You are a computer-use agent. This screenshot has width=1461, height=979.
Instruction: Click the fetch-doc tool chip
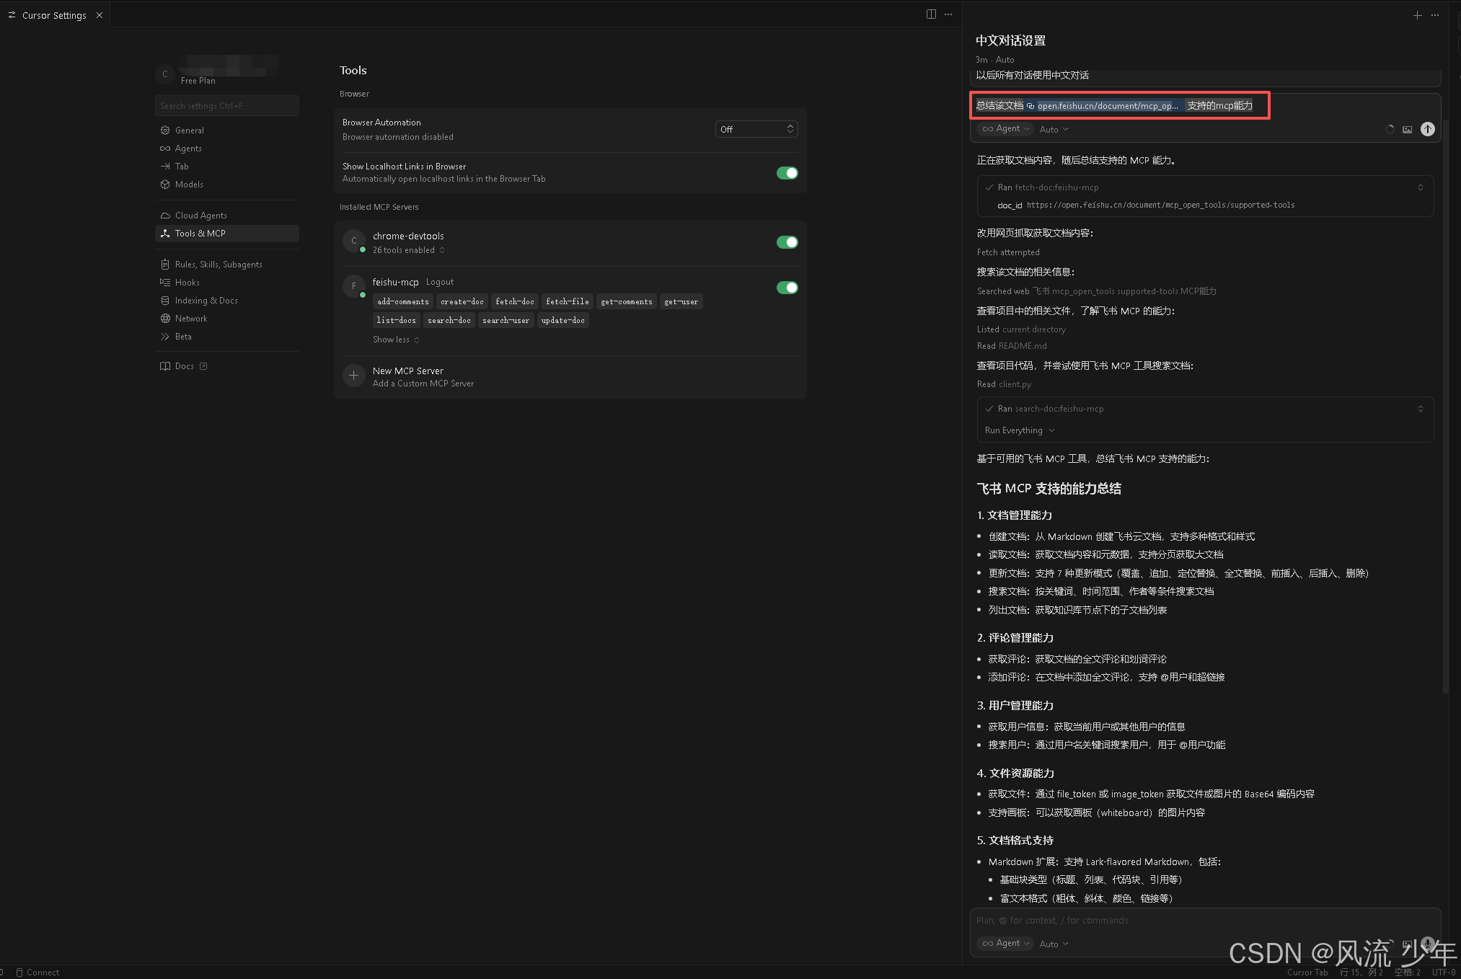pyautogui.click(x=514, y=301)
